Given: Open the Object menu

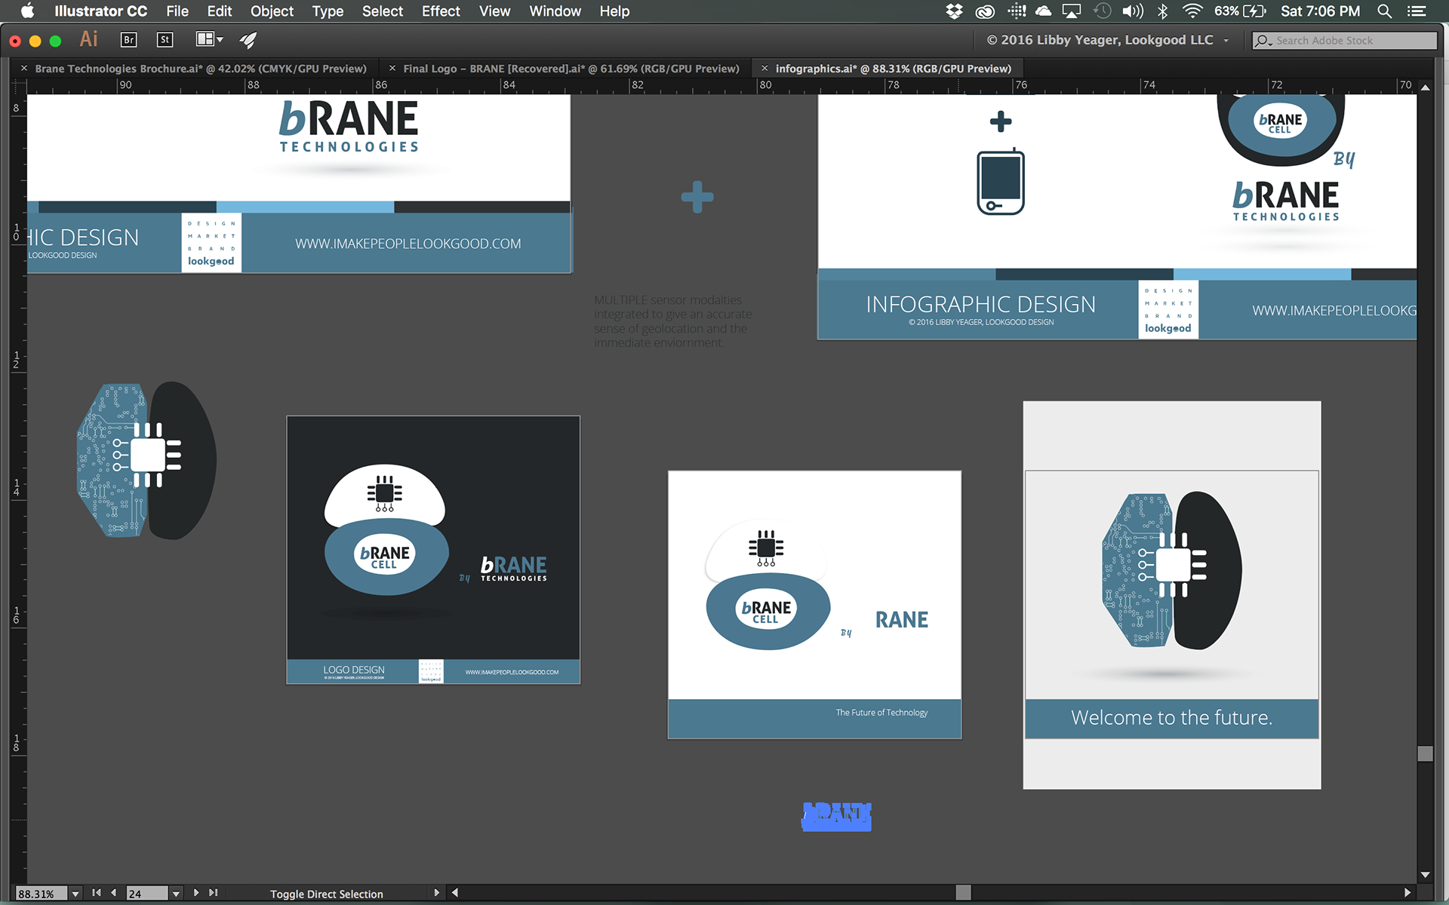Looking at the screenshot, I should (x=272, y=11).
